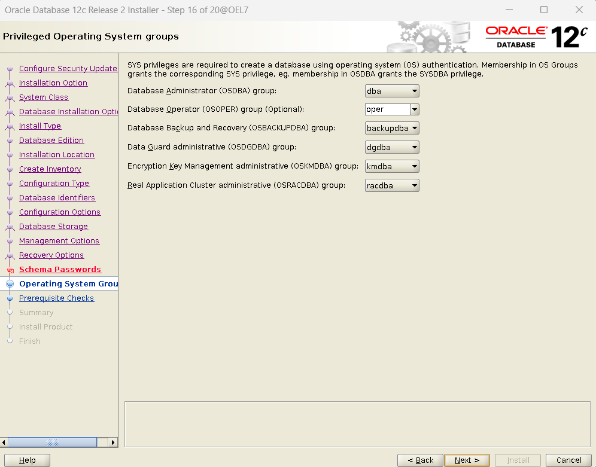Click the empty message box at the bottom
The height and width of the screenshot is (467, 596).
coord(357,424)
